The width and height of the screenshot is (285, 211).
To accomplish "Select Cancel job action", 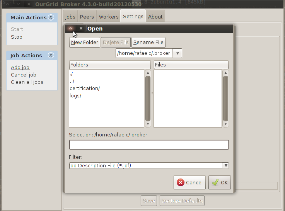I will 24,75.
